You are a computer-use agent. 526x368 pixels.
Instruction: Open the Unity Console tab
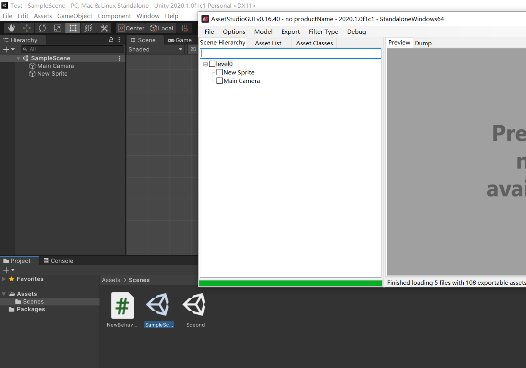point(58,261)
